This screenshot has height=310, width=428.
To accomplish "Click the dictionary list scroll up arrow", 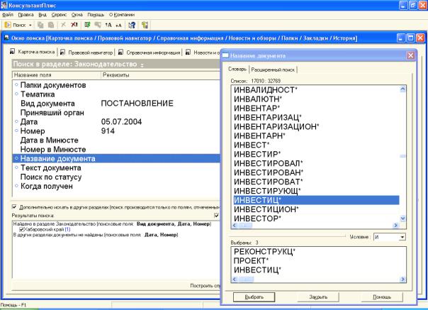I will coord(402,89).
